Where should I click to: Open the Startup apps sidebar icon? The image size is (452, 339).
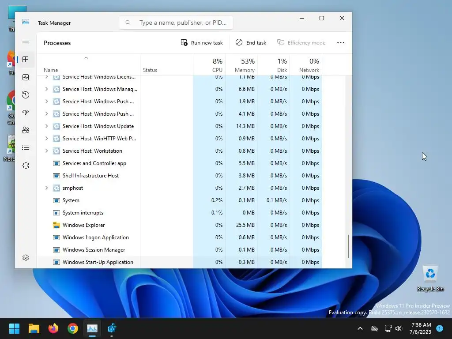[26, 113]
